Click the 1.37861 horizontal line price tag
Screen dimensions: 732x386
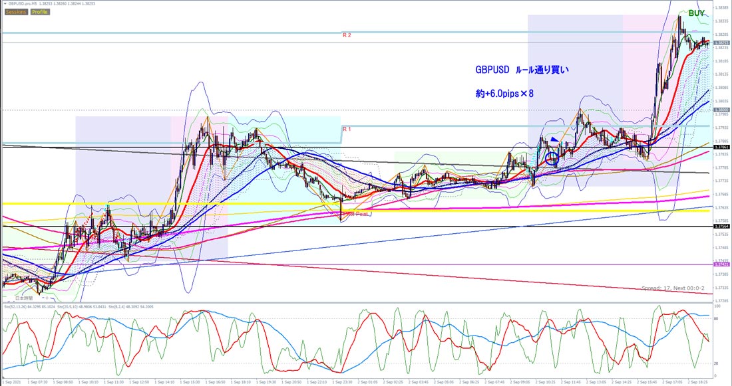click(x=722, y=147)
